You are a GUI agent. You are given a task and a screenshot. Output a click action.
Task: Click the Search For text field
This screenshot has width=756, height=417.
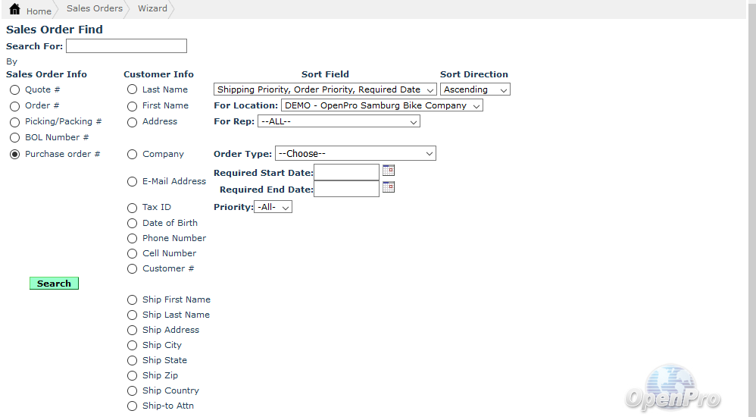pyautogui.click(x=127, y=46)
